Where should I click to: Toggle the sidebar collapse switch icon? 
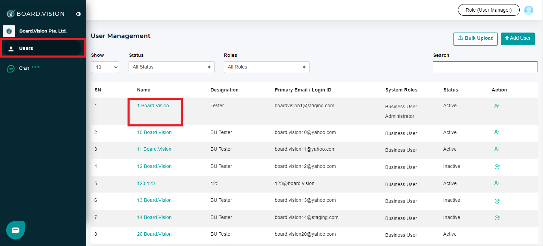(x=79, y=14)
